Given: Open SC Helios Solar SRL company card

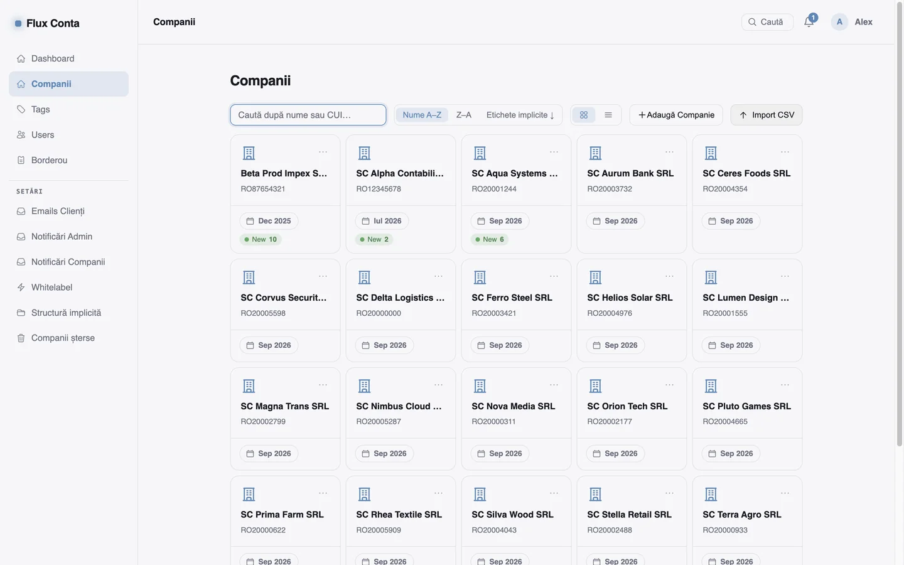Looking at the screenshot, I should 632,311.
